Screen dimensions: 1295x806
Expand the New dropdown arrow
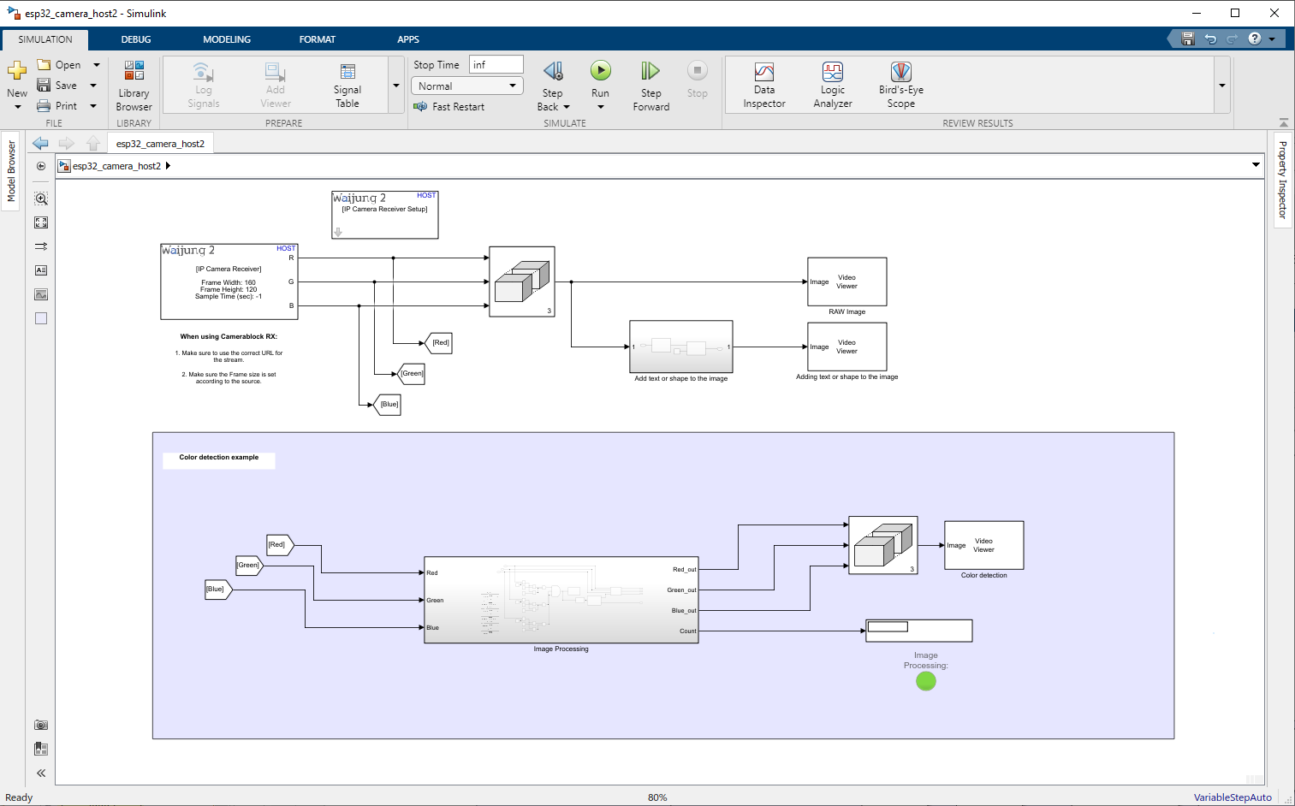pos(17,107)
